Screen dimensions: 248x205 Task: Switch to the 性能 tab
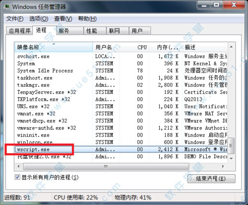point(95,31)
